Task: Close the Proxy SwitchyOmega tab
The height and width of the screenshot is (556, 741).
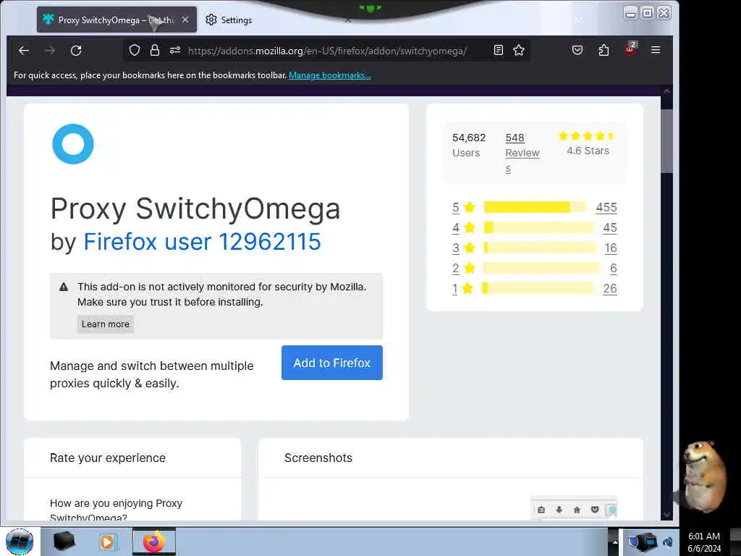Action: (185, 20)
